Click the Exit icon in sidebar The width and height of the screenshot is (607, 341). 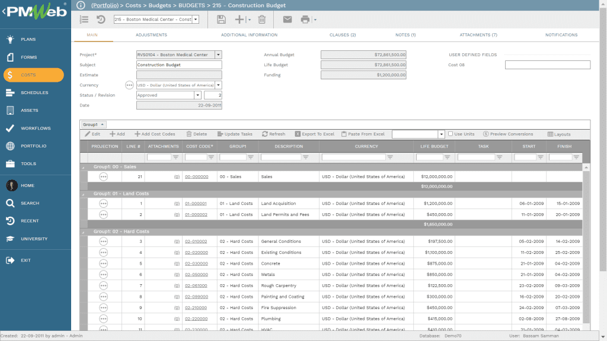pos(11,260)
